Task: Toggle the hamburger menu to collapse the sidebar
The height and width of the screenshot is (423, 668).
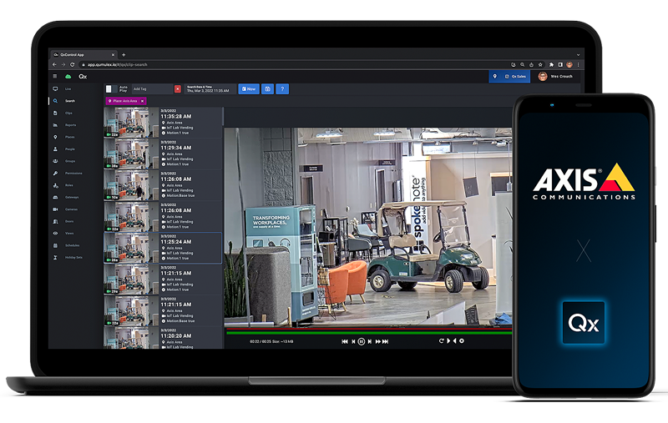Action: [x=56, y=76]
